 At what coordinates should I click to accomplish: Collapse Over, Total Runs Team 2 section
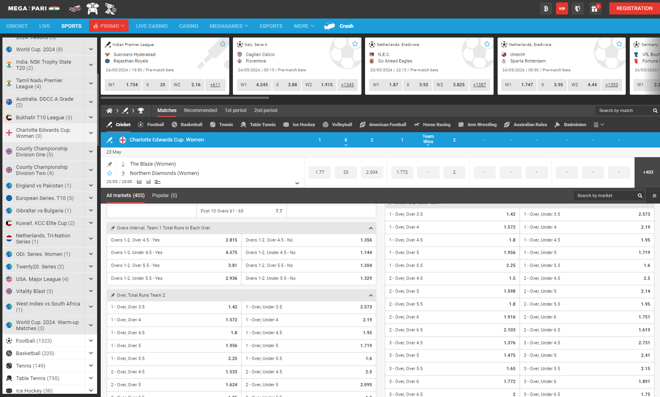[x=371, y=295]
